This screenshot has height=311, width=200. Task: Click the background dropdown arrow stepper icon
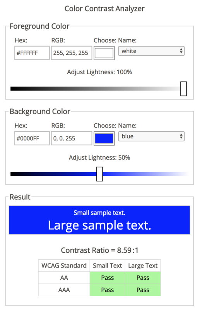coord(181,136)
